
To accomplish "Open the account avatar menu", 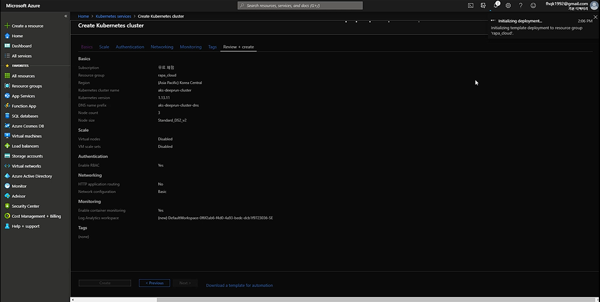I will pyautogui.click(x=594, y=5).
